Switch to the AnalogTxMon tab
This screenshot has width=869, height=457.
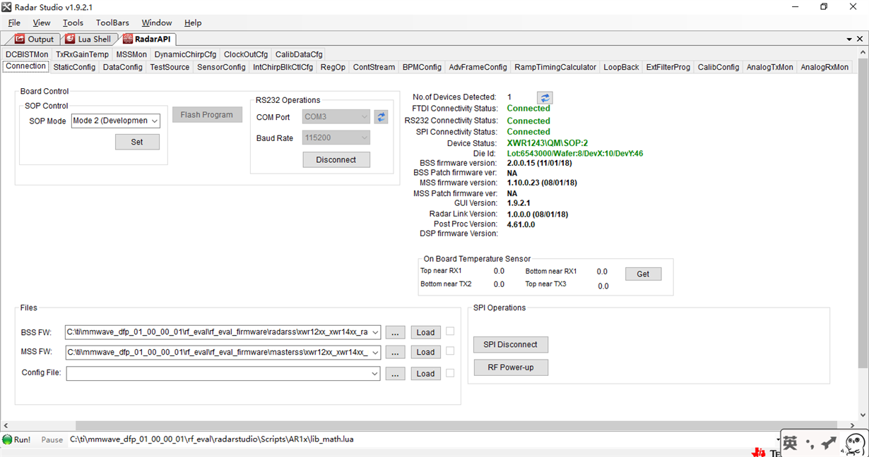[x=770, y=67]
